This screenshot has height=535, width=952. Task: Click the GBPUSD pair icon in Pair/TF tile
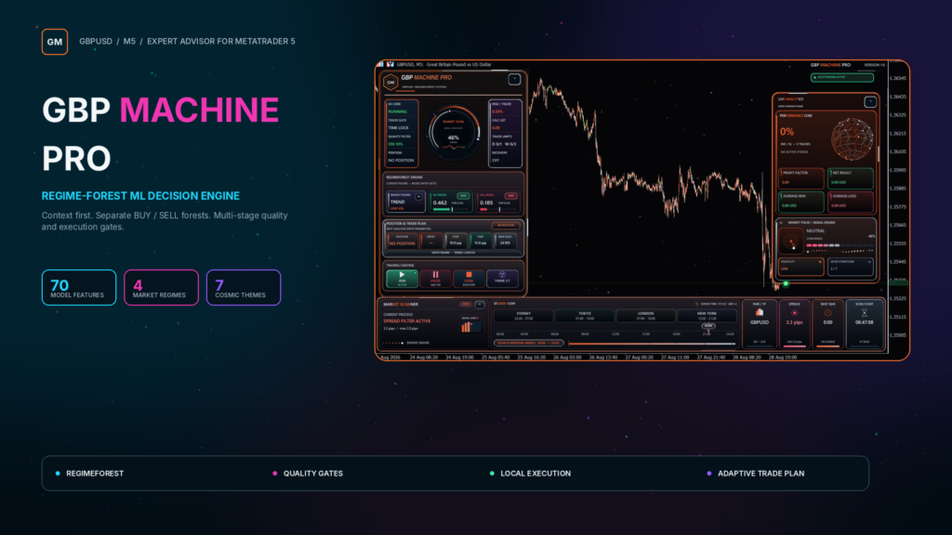coord(760,312)
